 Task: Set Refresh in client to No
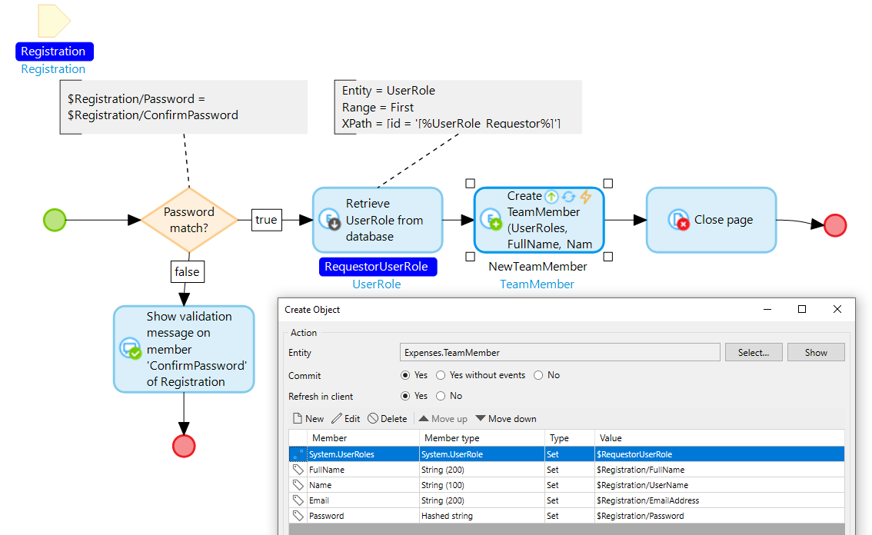click(x=441, y=396)
